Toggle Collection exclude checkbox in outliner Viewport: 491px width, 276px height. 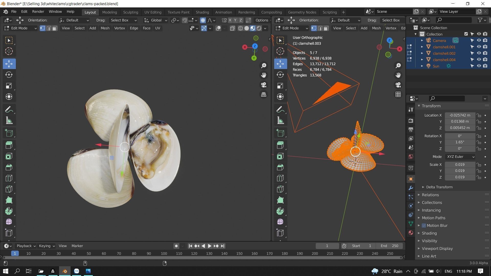[x=466, y=34]
